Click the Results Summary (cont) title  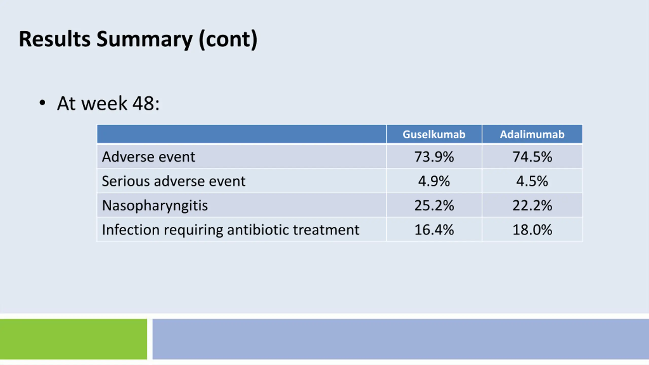pyautogui.click(x=138, y=39)
